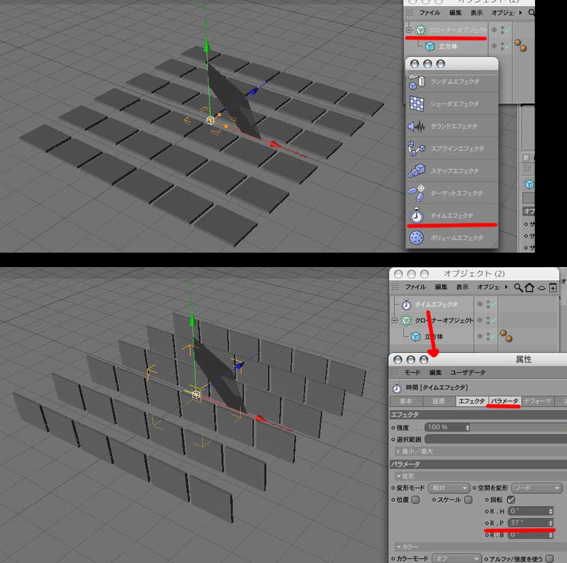Image resolution: width=567 pixels, height=563 pixels.
Task: Select the ランダムエフェクタ icon in effector list
Action: point(416,82)
